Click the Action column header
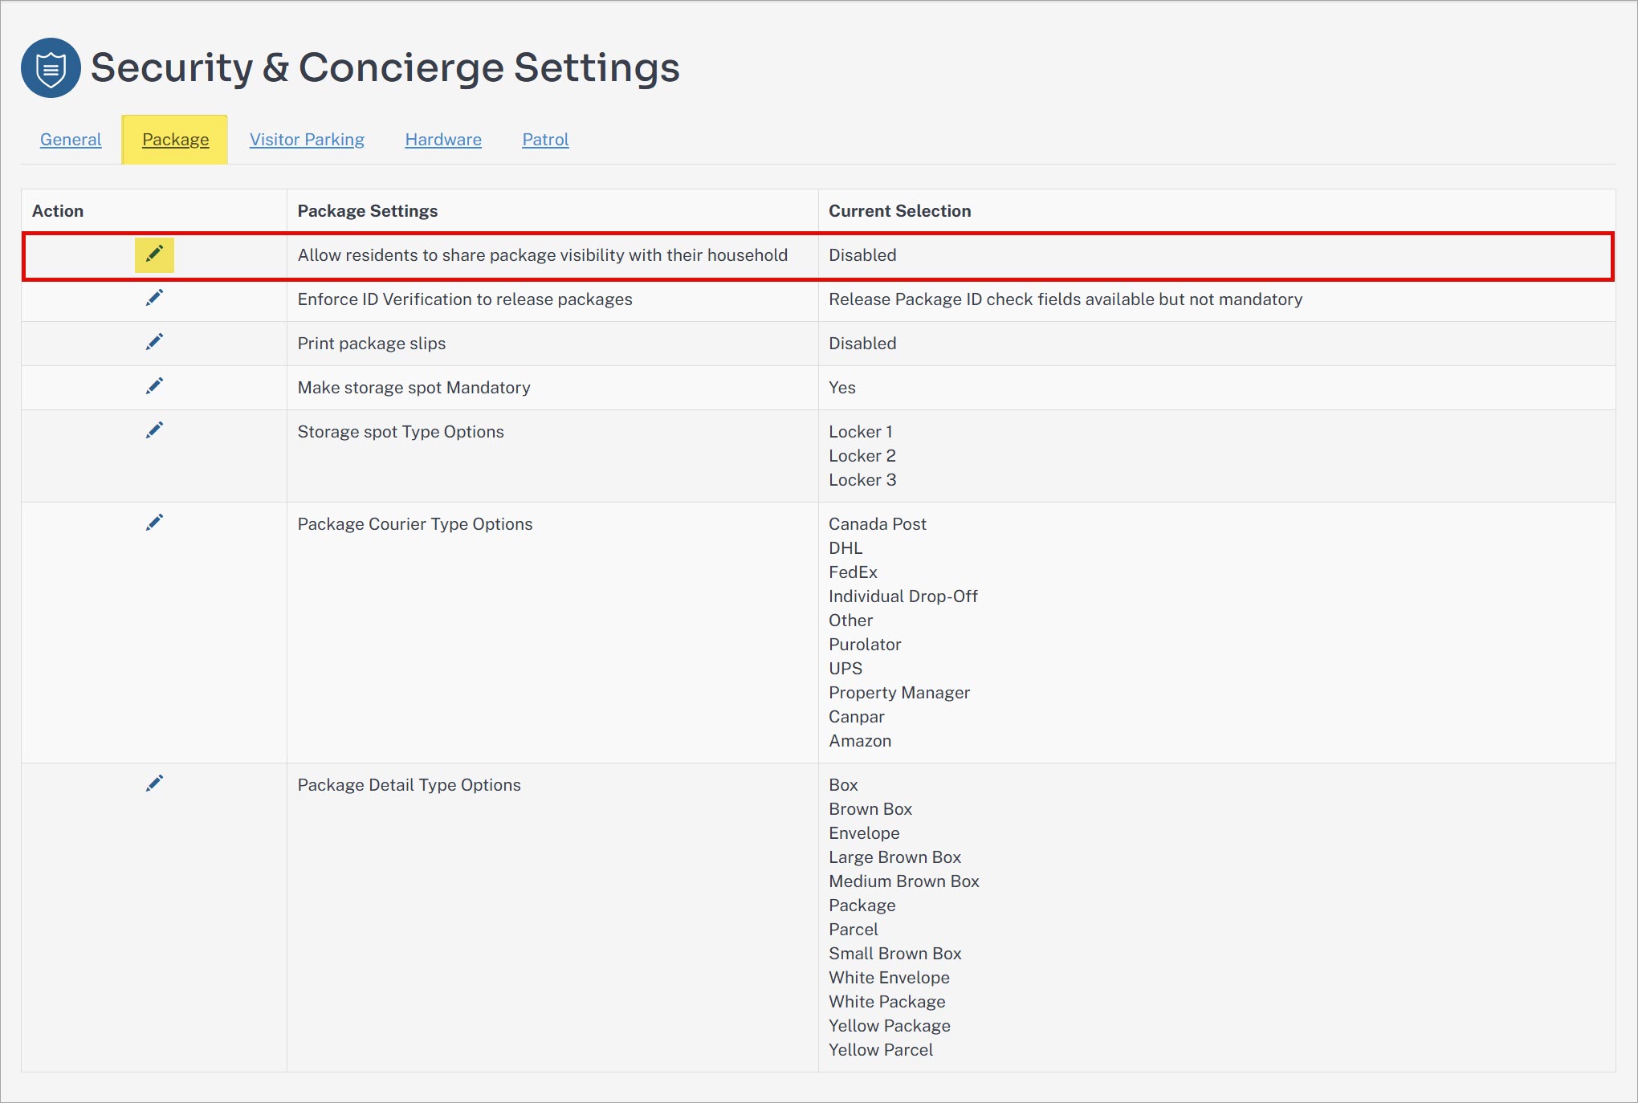 (58, 211)
